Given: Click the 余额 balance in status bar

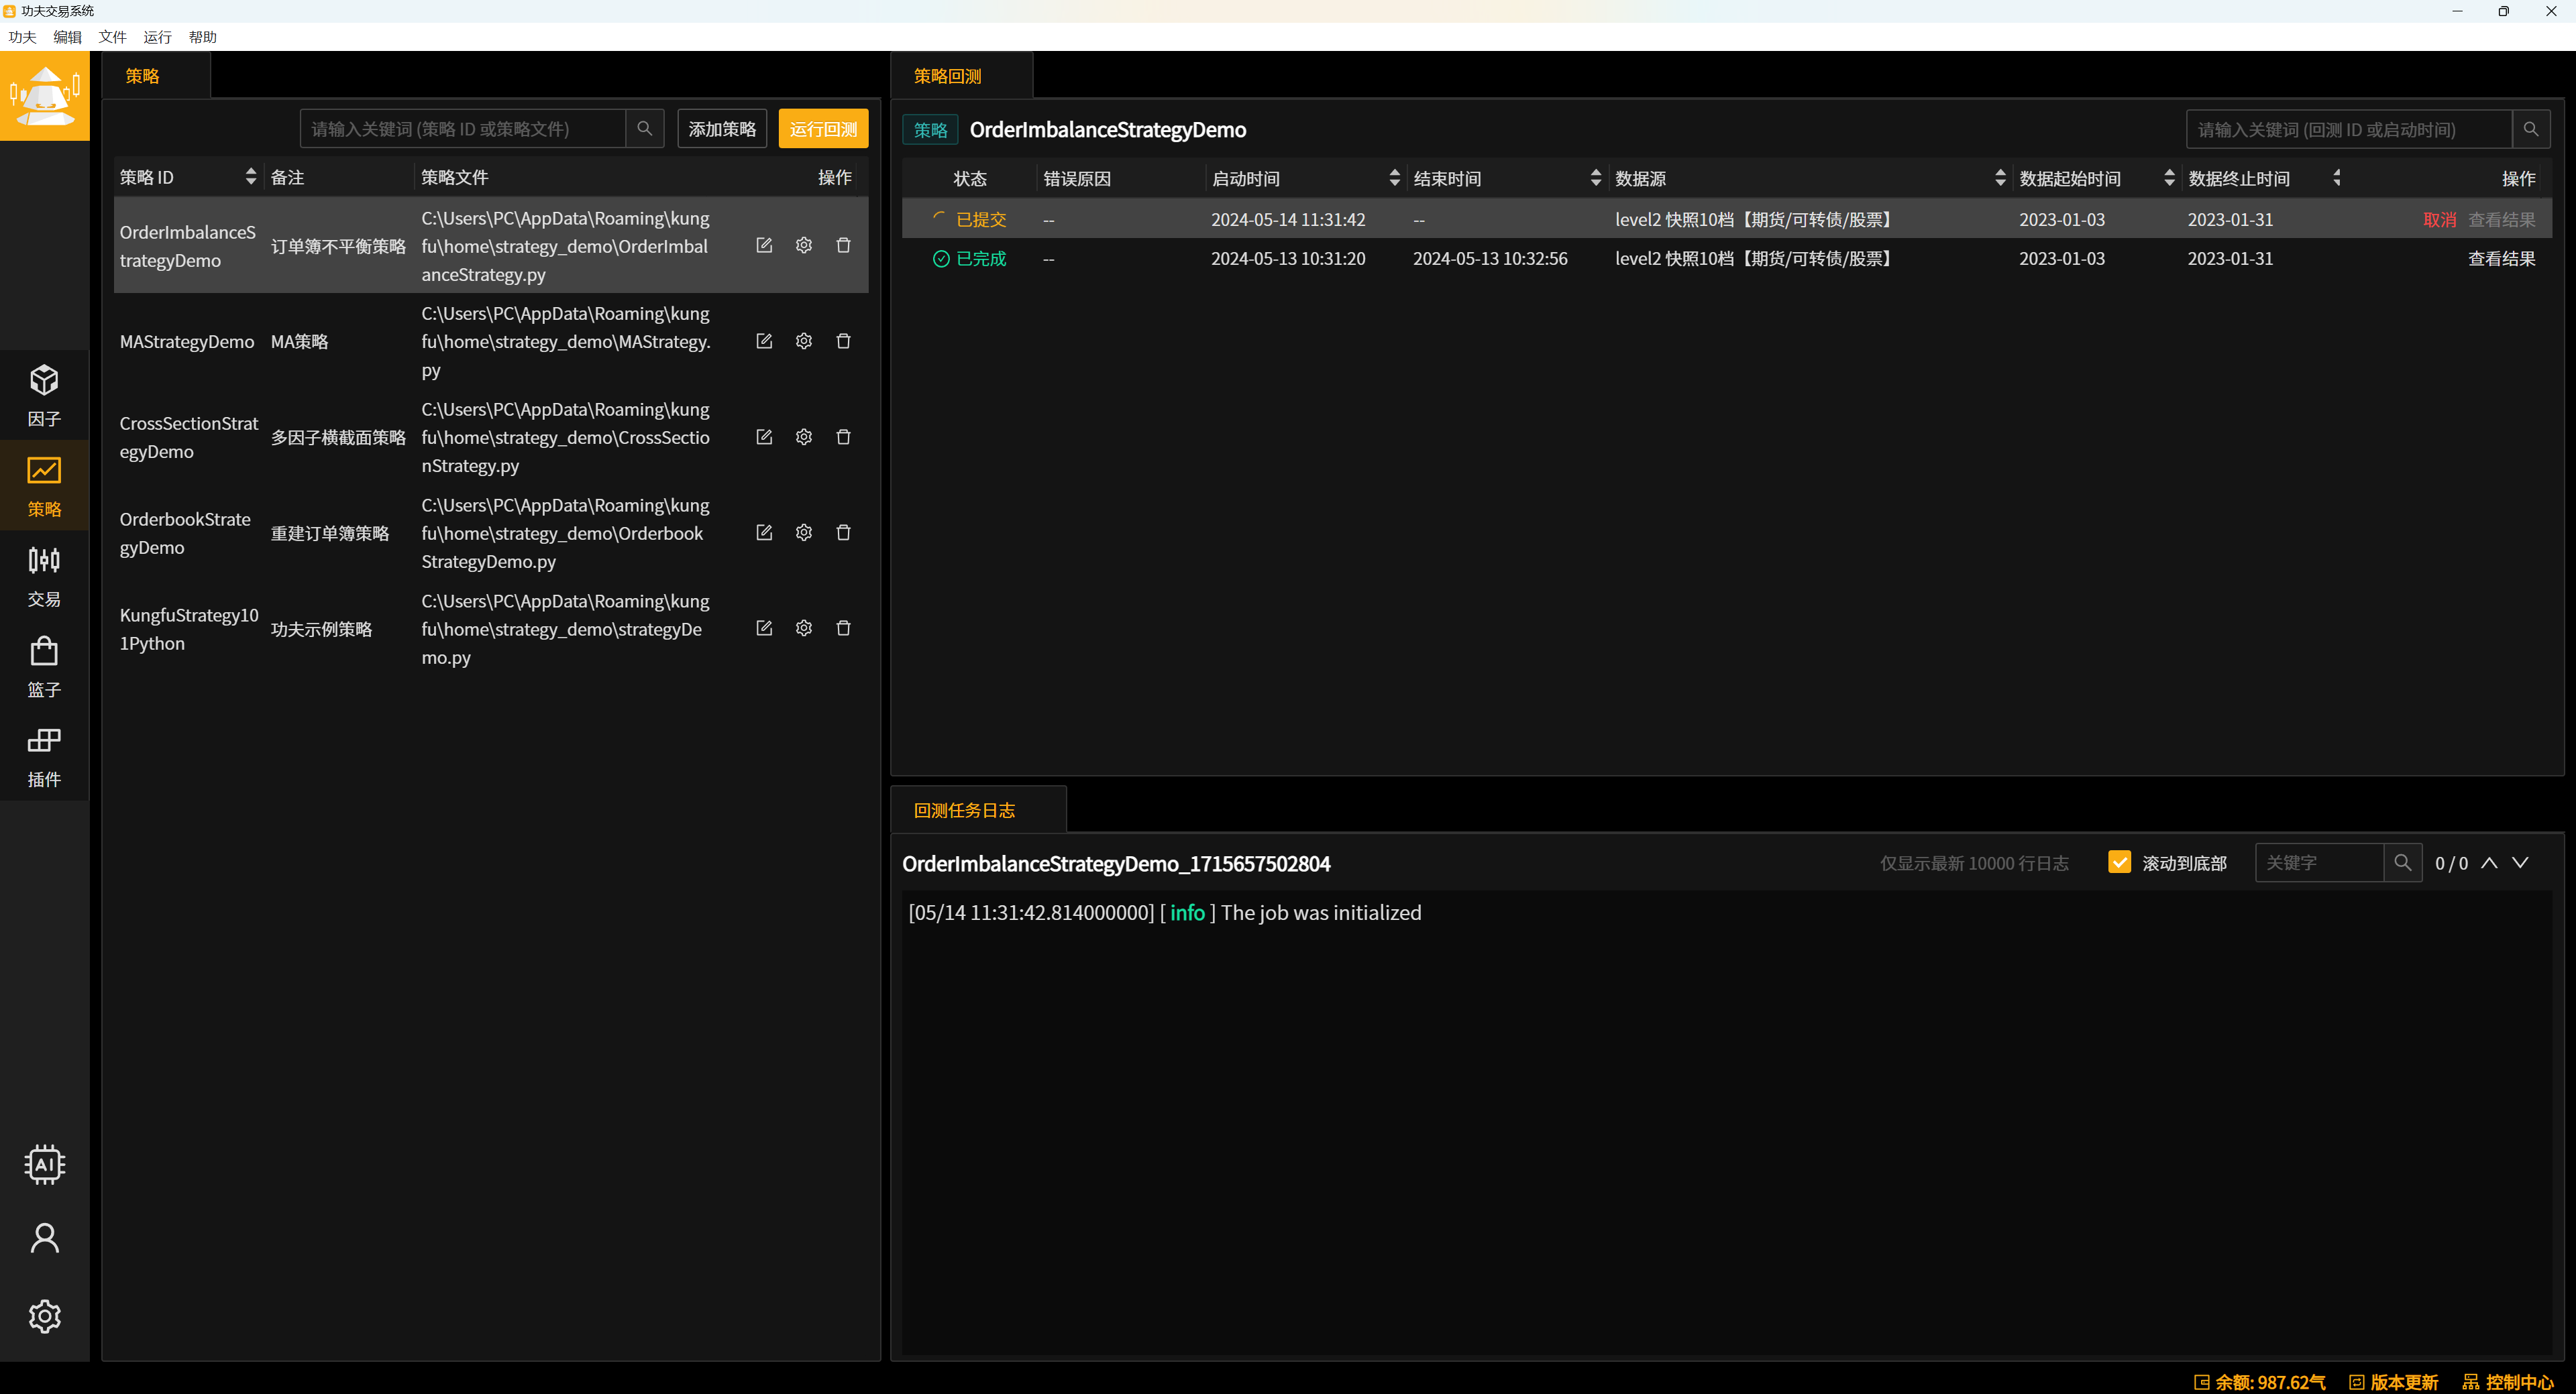Looking at the screenshot, I should (x=2260, y=1381).
